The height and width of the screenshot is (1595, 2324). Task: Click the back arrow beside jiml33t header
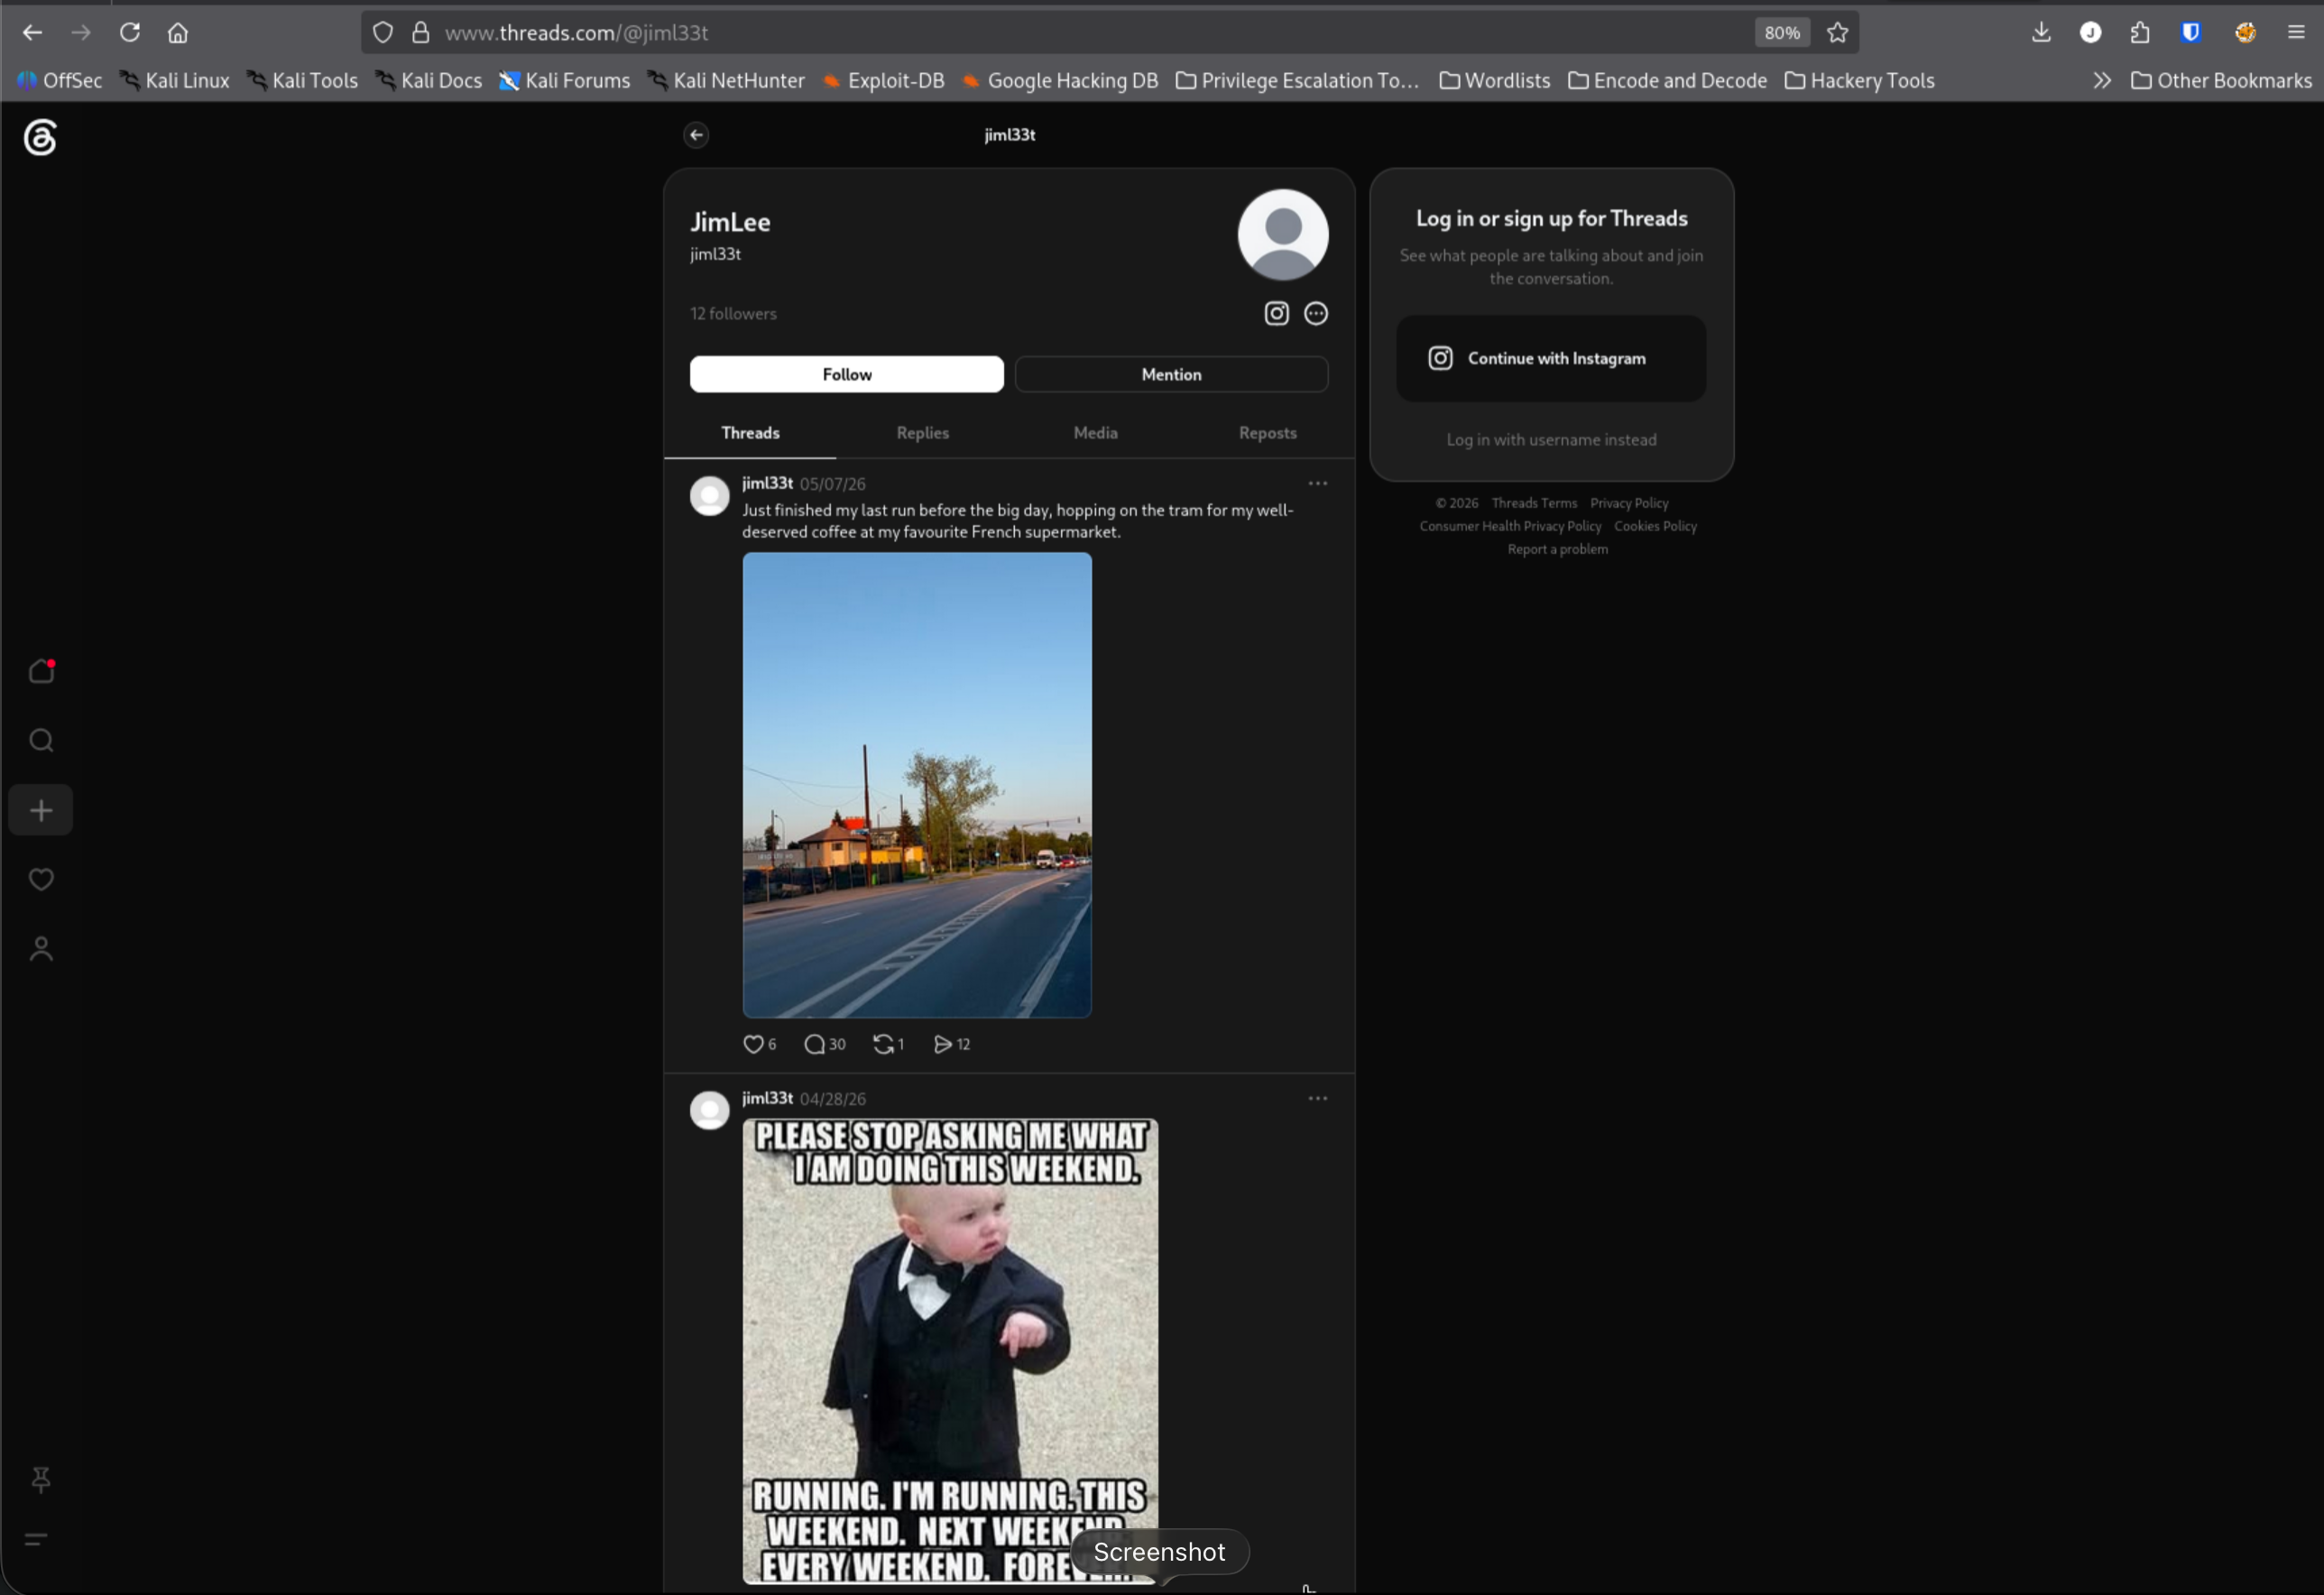696,135
